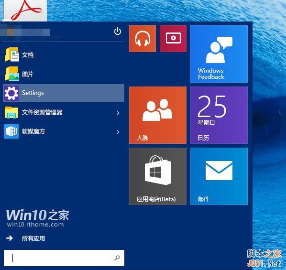The image size is (286, 270).
Task: Open the 文档 Documents folder
Action: point(64,54)
